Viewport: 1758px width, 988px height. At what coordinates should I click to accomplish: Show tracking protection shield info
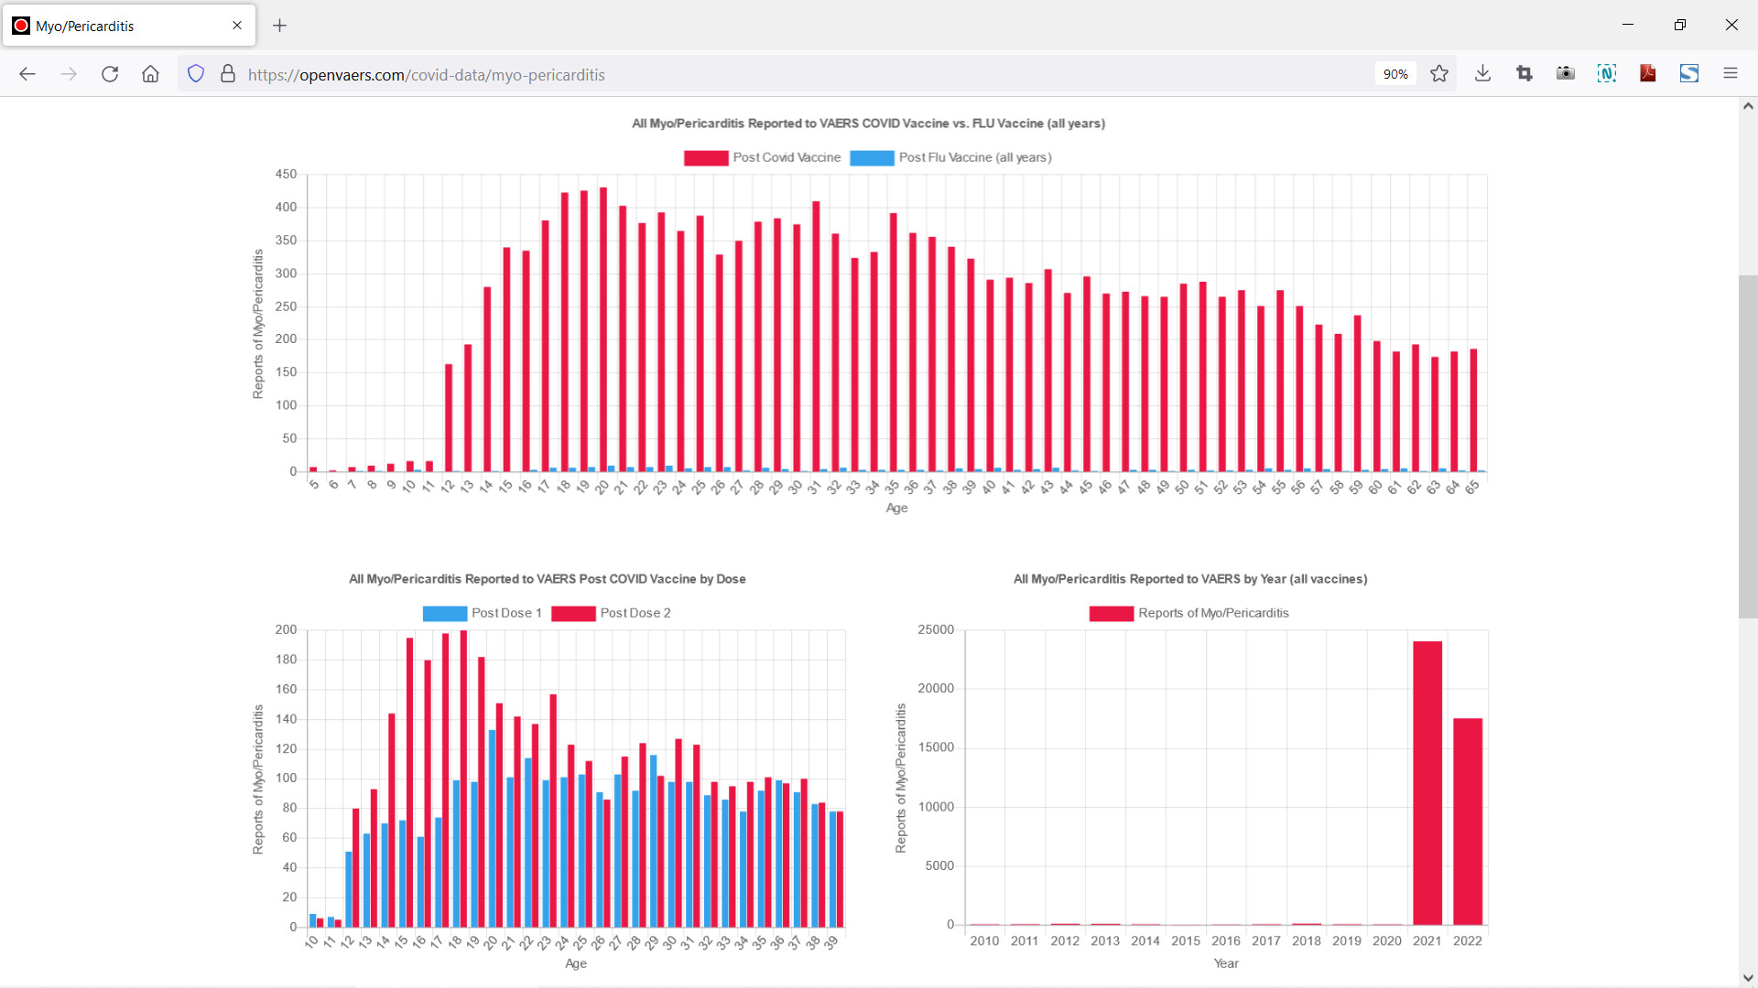coord(196,74)
